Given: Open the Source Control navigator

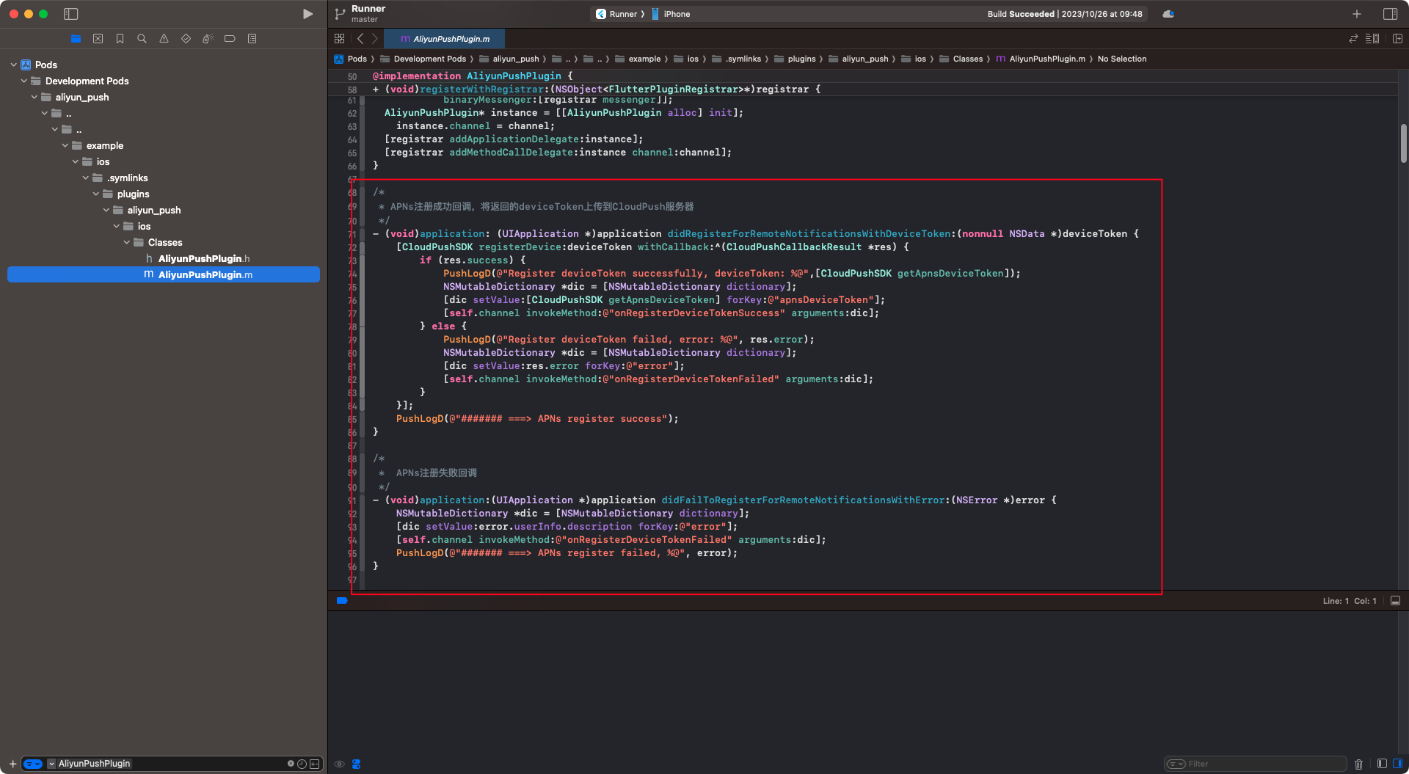Looking at the screenshot, I should (98, 39).
